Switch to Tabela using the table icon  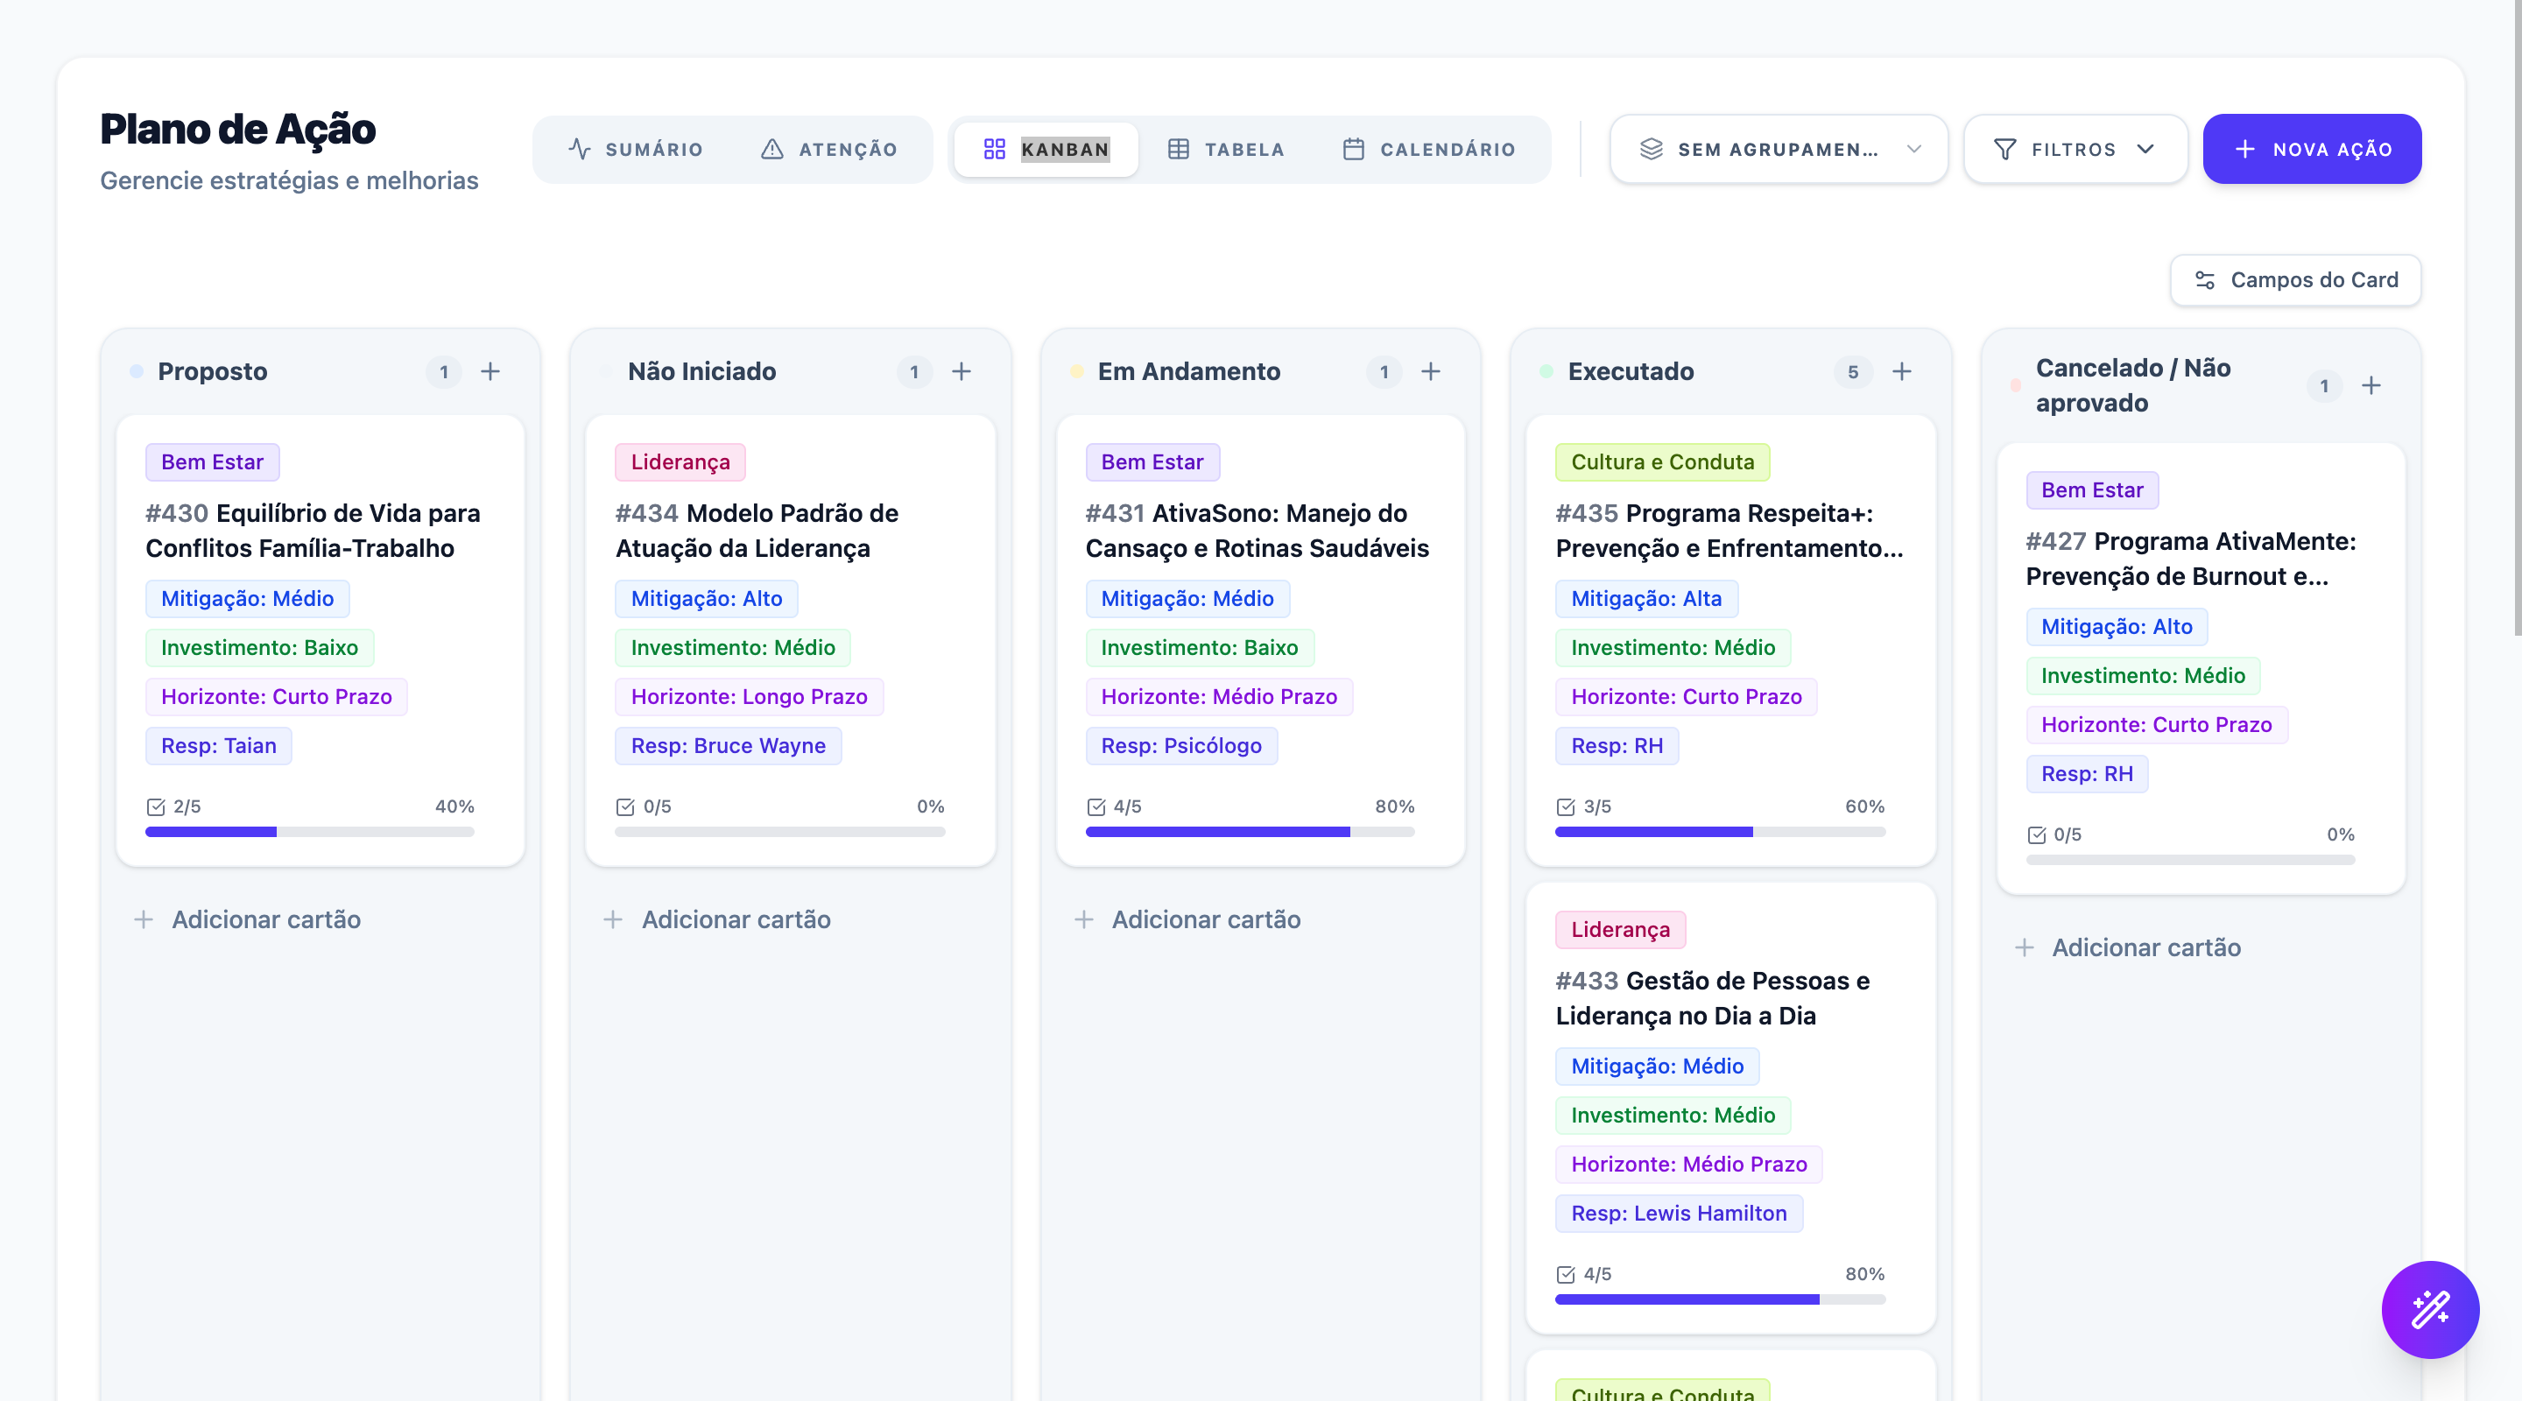tap(1178, 149)
